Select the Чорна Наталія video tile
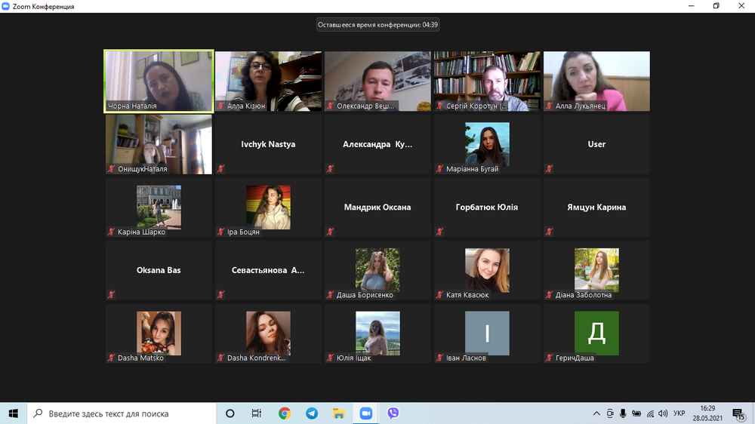This screenshot has height=424, width=755. click(x=159, y=81)
